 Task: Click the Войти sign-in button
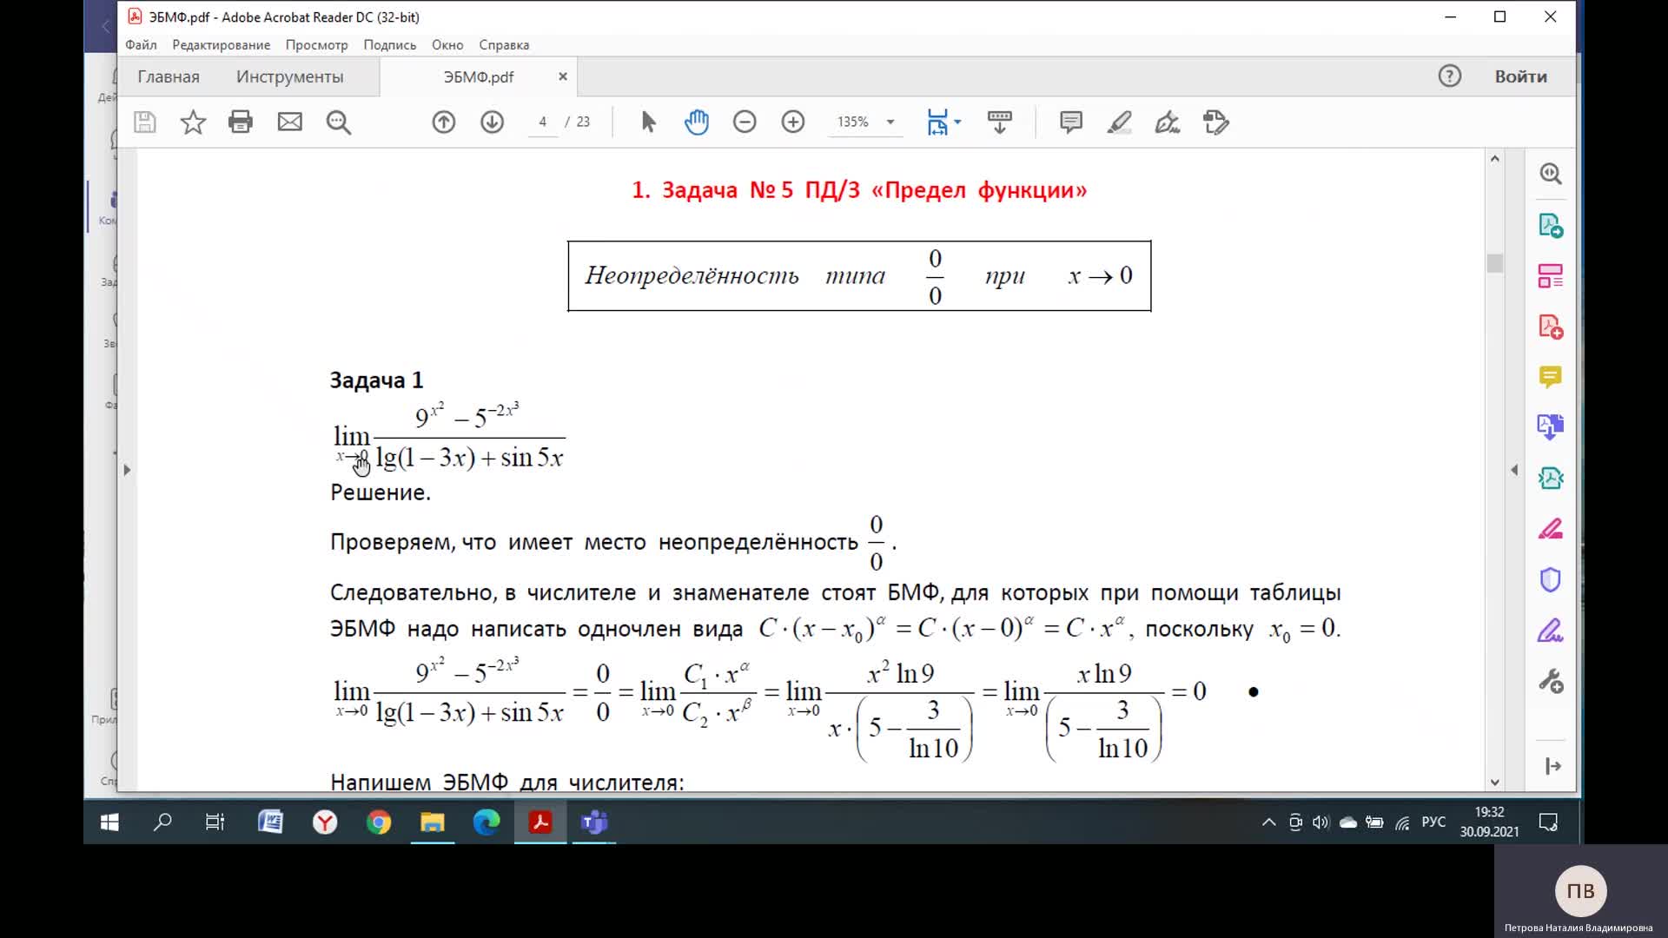click(x=1521, y=76)
